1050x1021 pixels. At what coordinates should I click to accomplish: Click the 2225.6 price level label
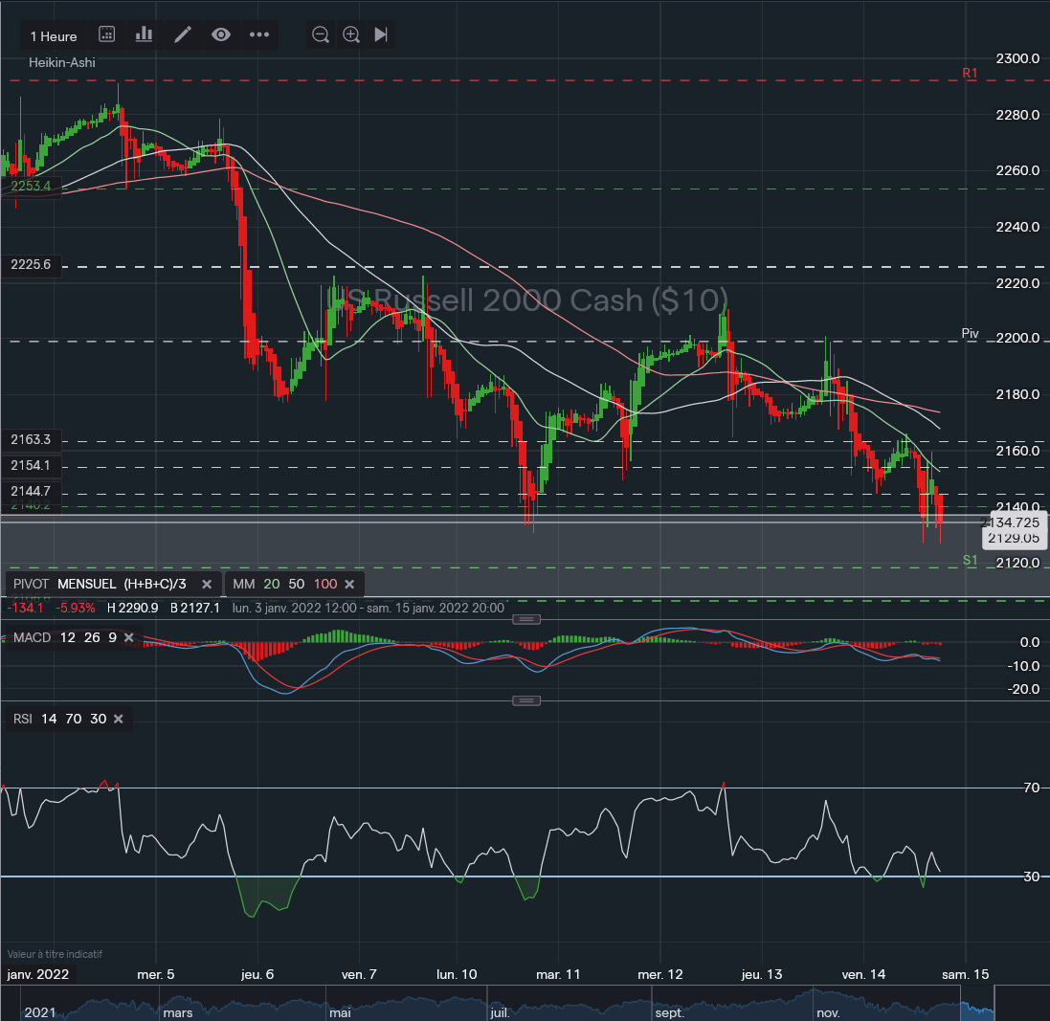click(31, 264)
